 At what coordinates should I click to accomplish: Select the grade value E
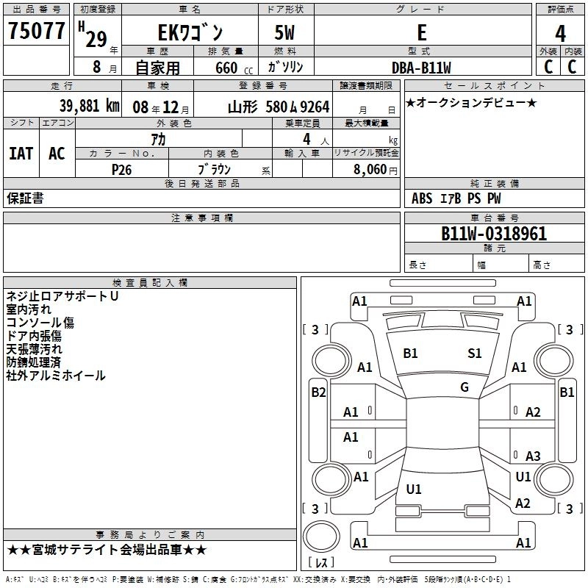pos(422,32)
